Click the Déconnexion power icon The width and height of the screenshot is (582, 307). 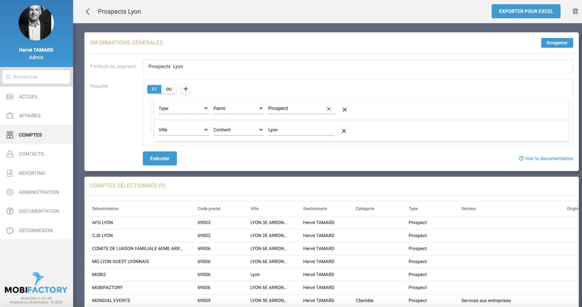[10, 230]
